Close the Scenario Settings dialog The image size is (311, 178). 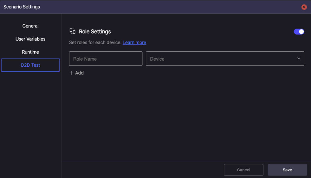point(304,7)
